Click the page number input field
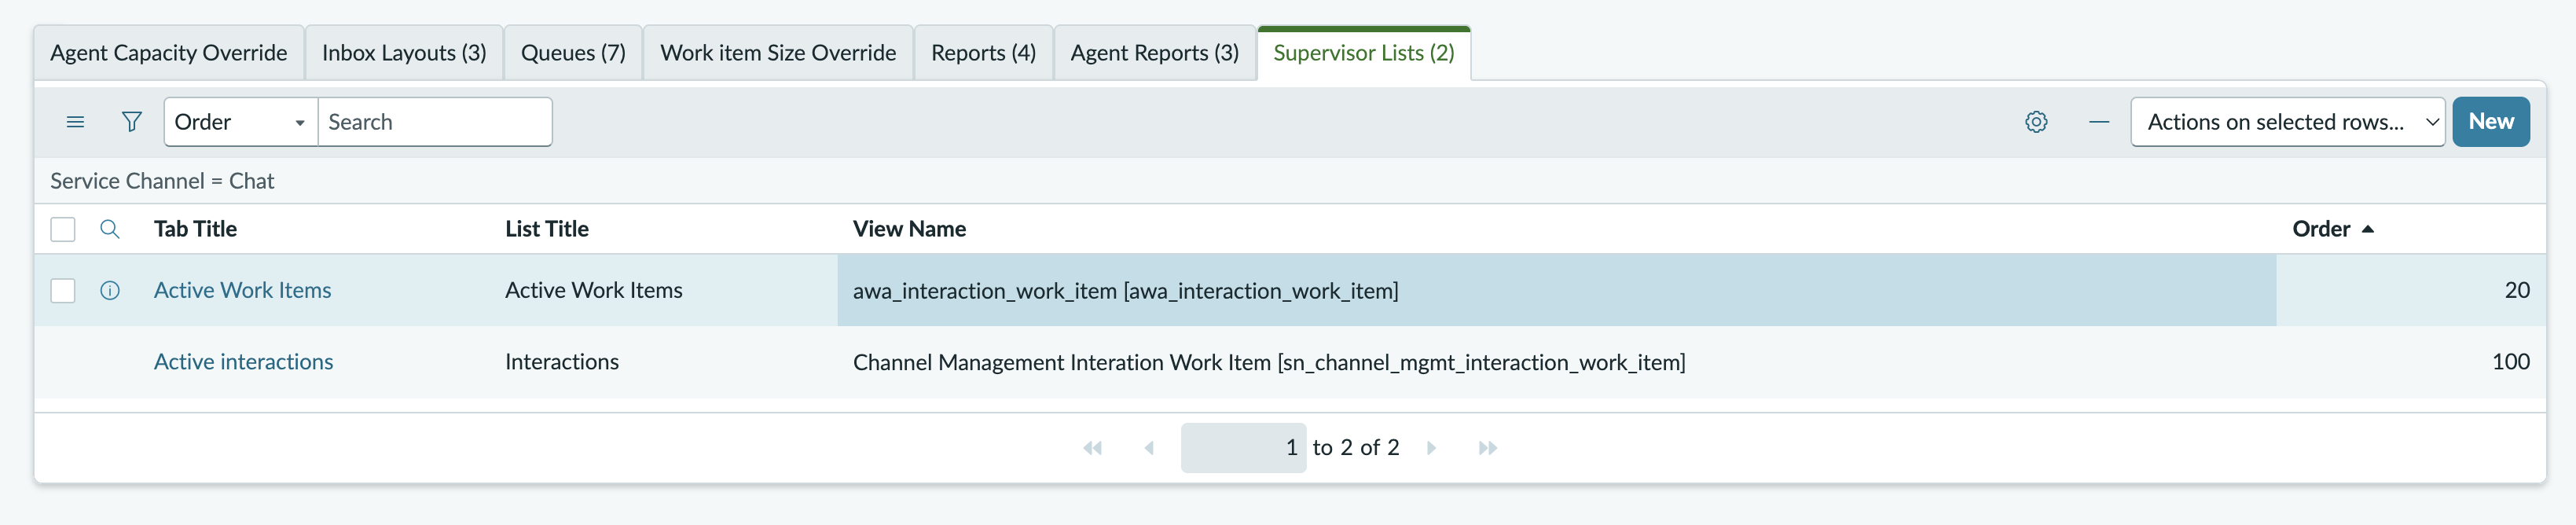 click(x=1243, y=448)
